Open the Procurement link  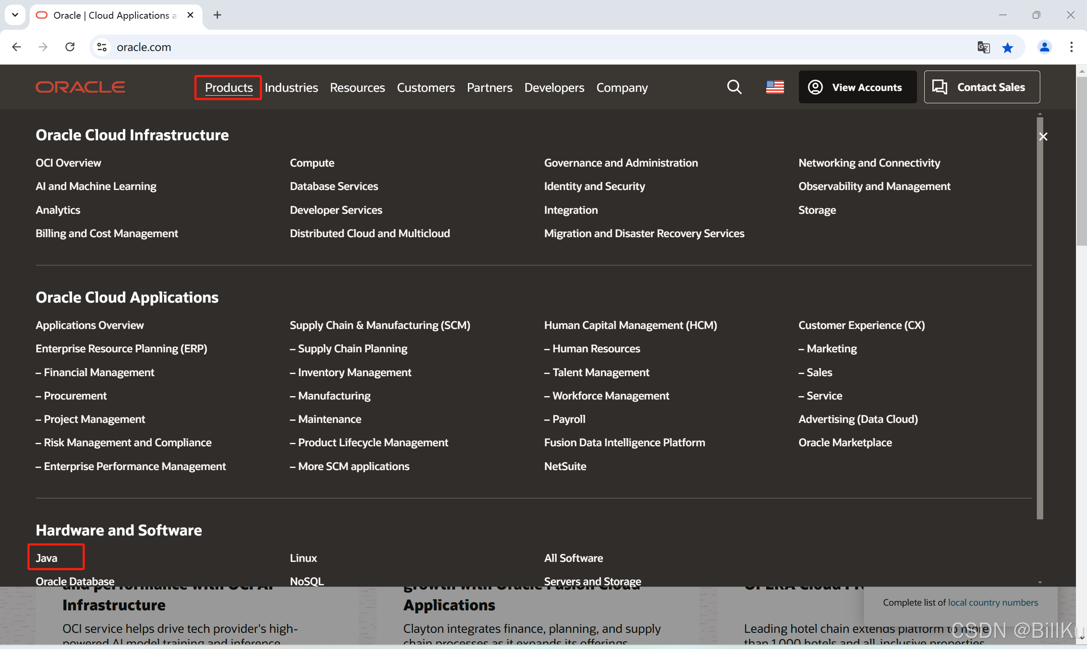[71, 396]
